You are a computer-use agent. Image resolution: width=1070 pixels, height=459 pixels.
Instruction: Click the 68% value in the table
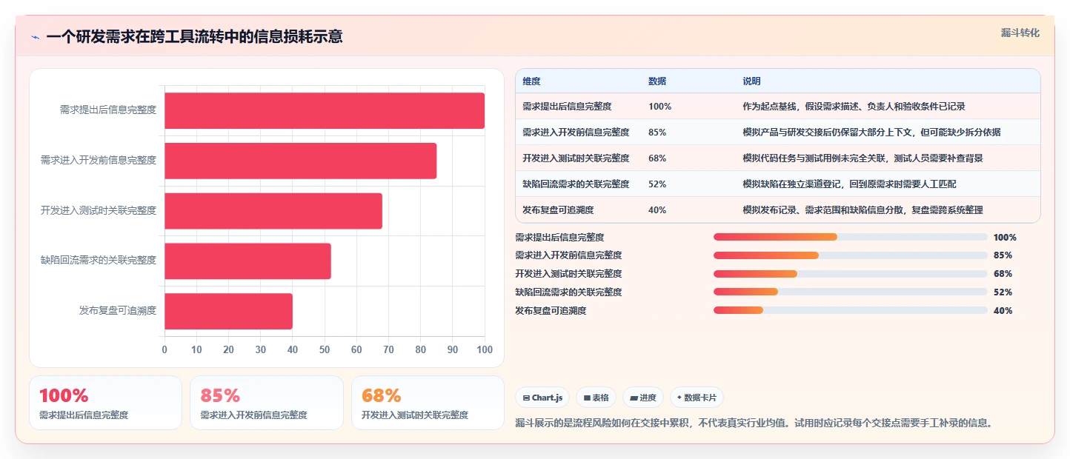pos(657,158)
